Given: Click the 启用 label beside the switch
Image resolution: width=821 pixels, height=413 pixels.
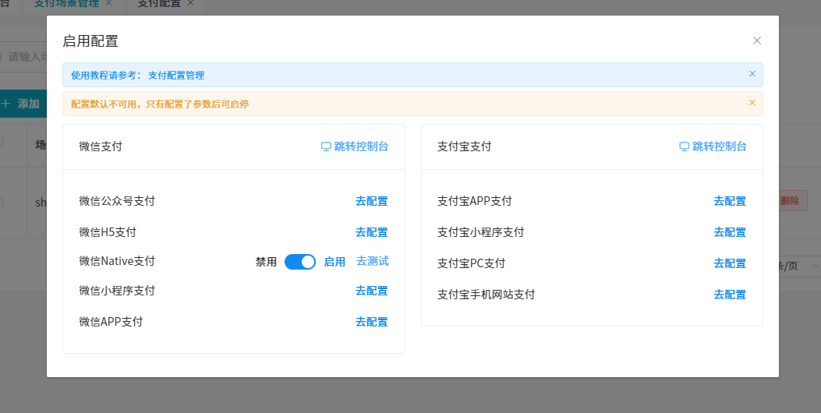Looking at the screenshot, I should (334, 262).
